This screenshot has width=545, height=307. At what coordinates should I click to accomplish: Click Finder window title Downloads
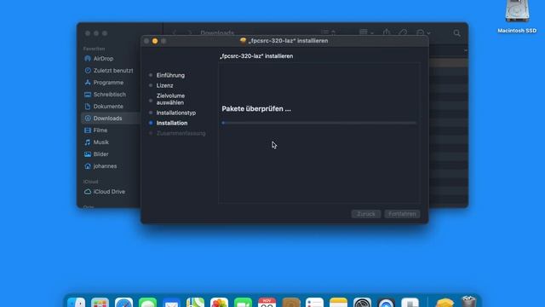pos(217,32)
